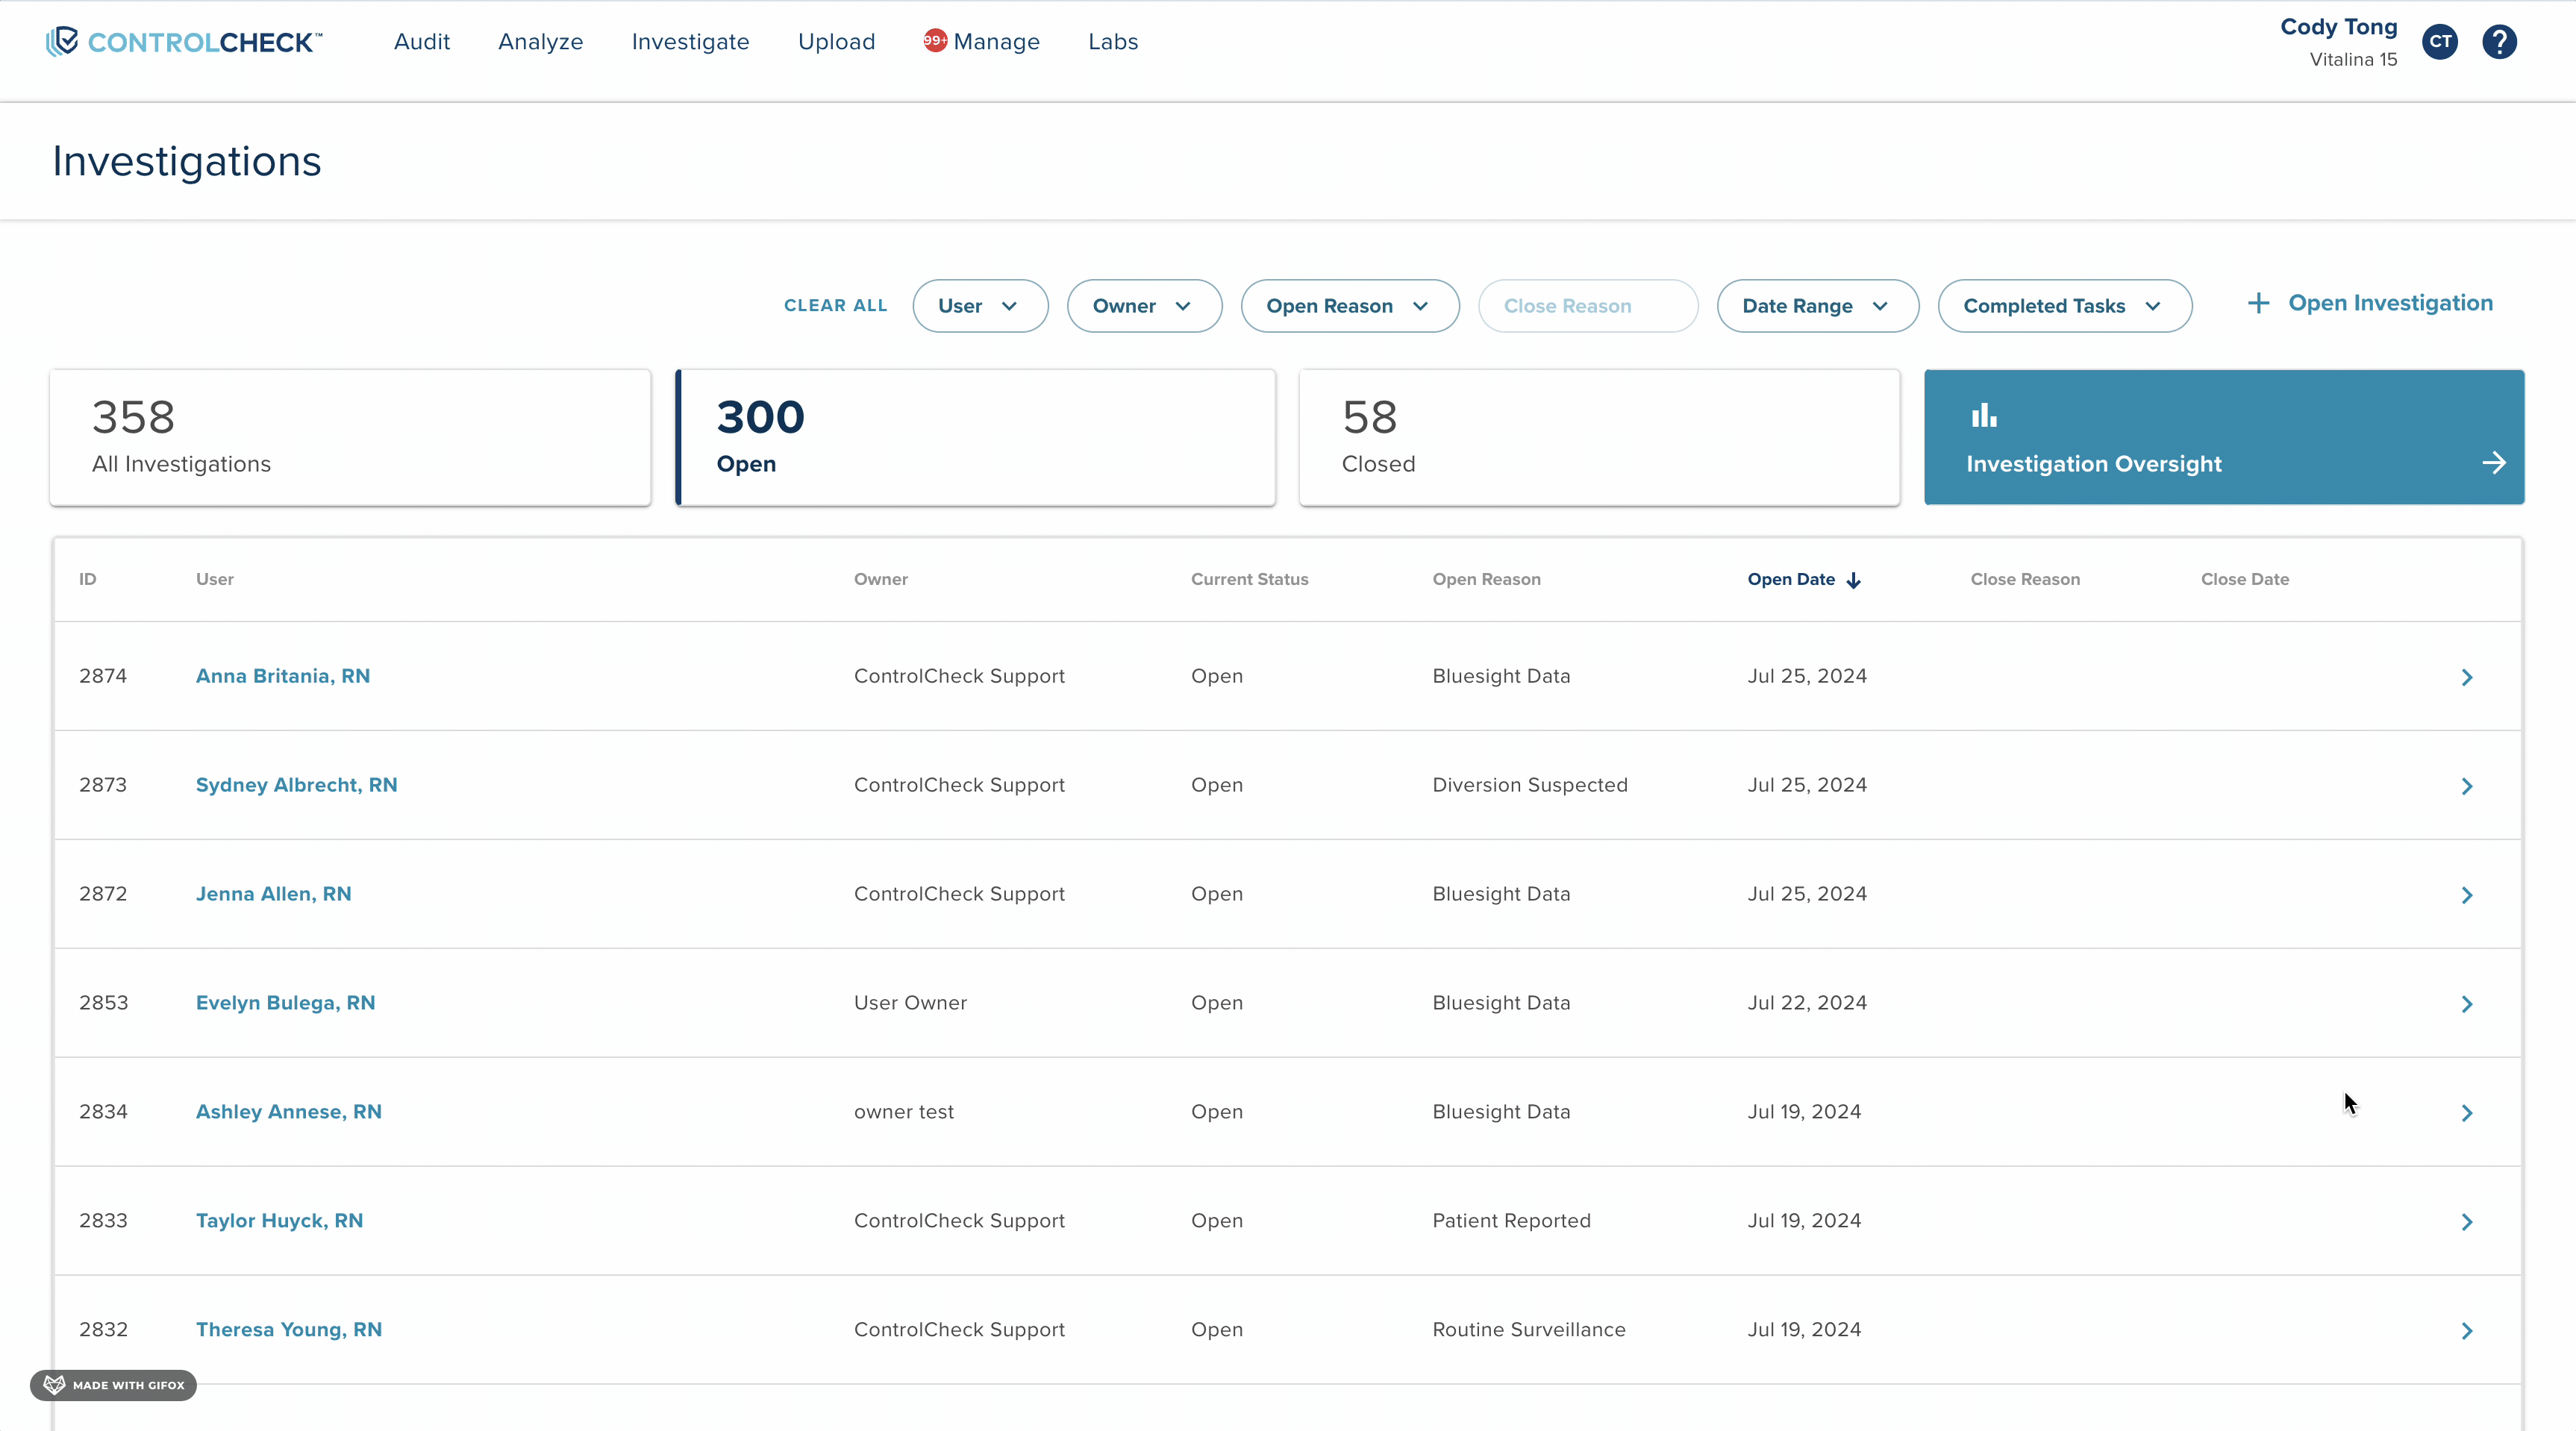This screenshot has height=1431, width=2576.
Task: Sort by Close Reason column header
Action: point(2025,579)
